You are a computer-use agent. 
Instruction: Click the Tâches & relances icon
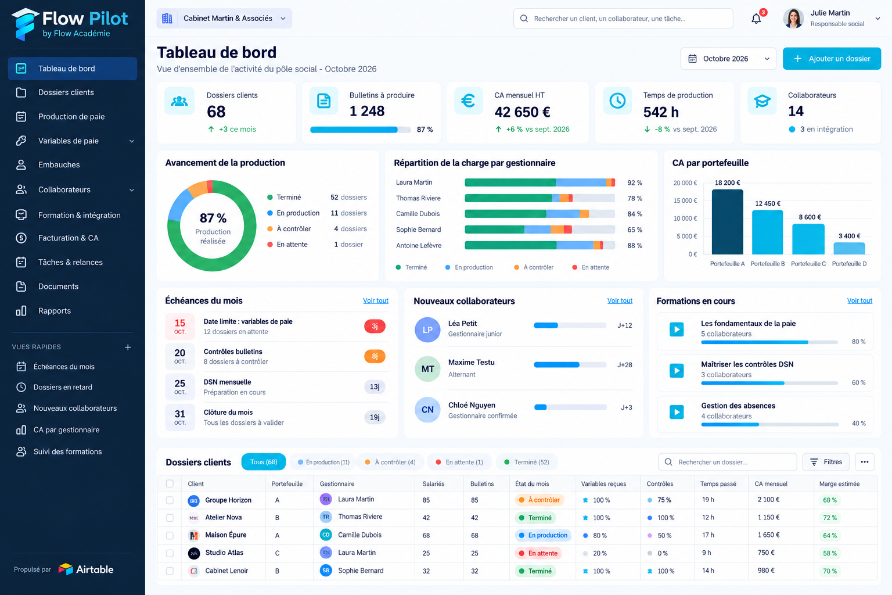tap(21, 262)
